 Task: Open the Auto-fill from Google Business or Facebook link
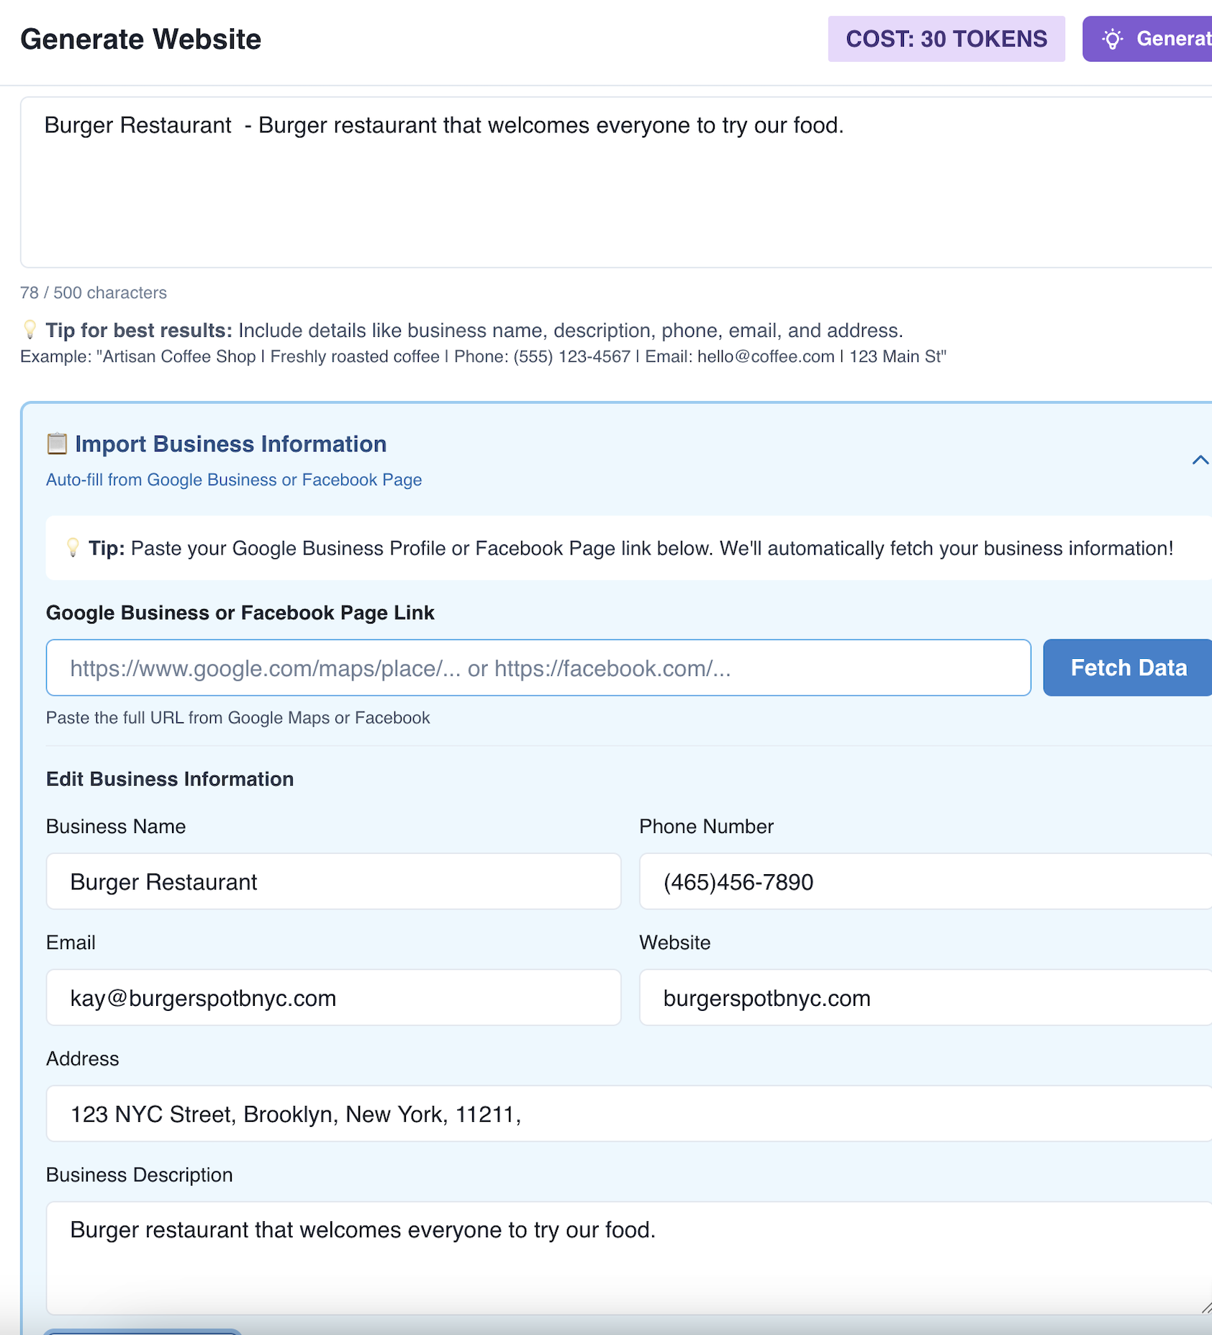(x=233, y=480)
